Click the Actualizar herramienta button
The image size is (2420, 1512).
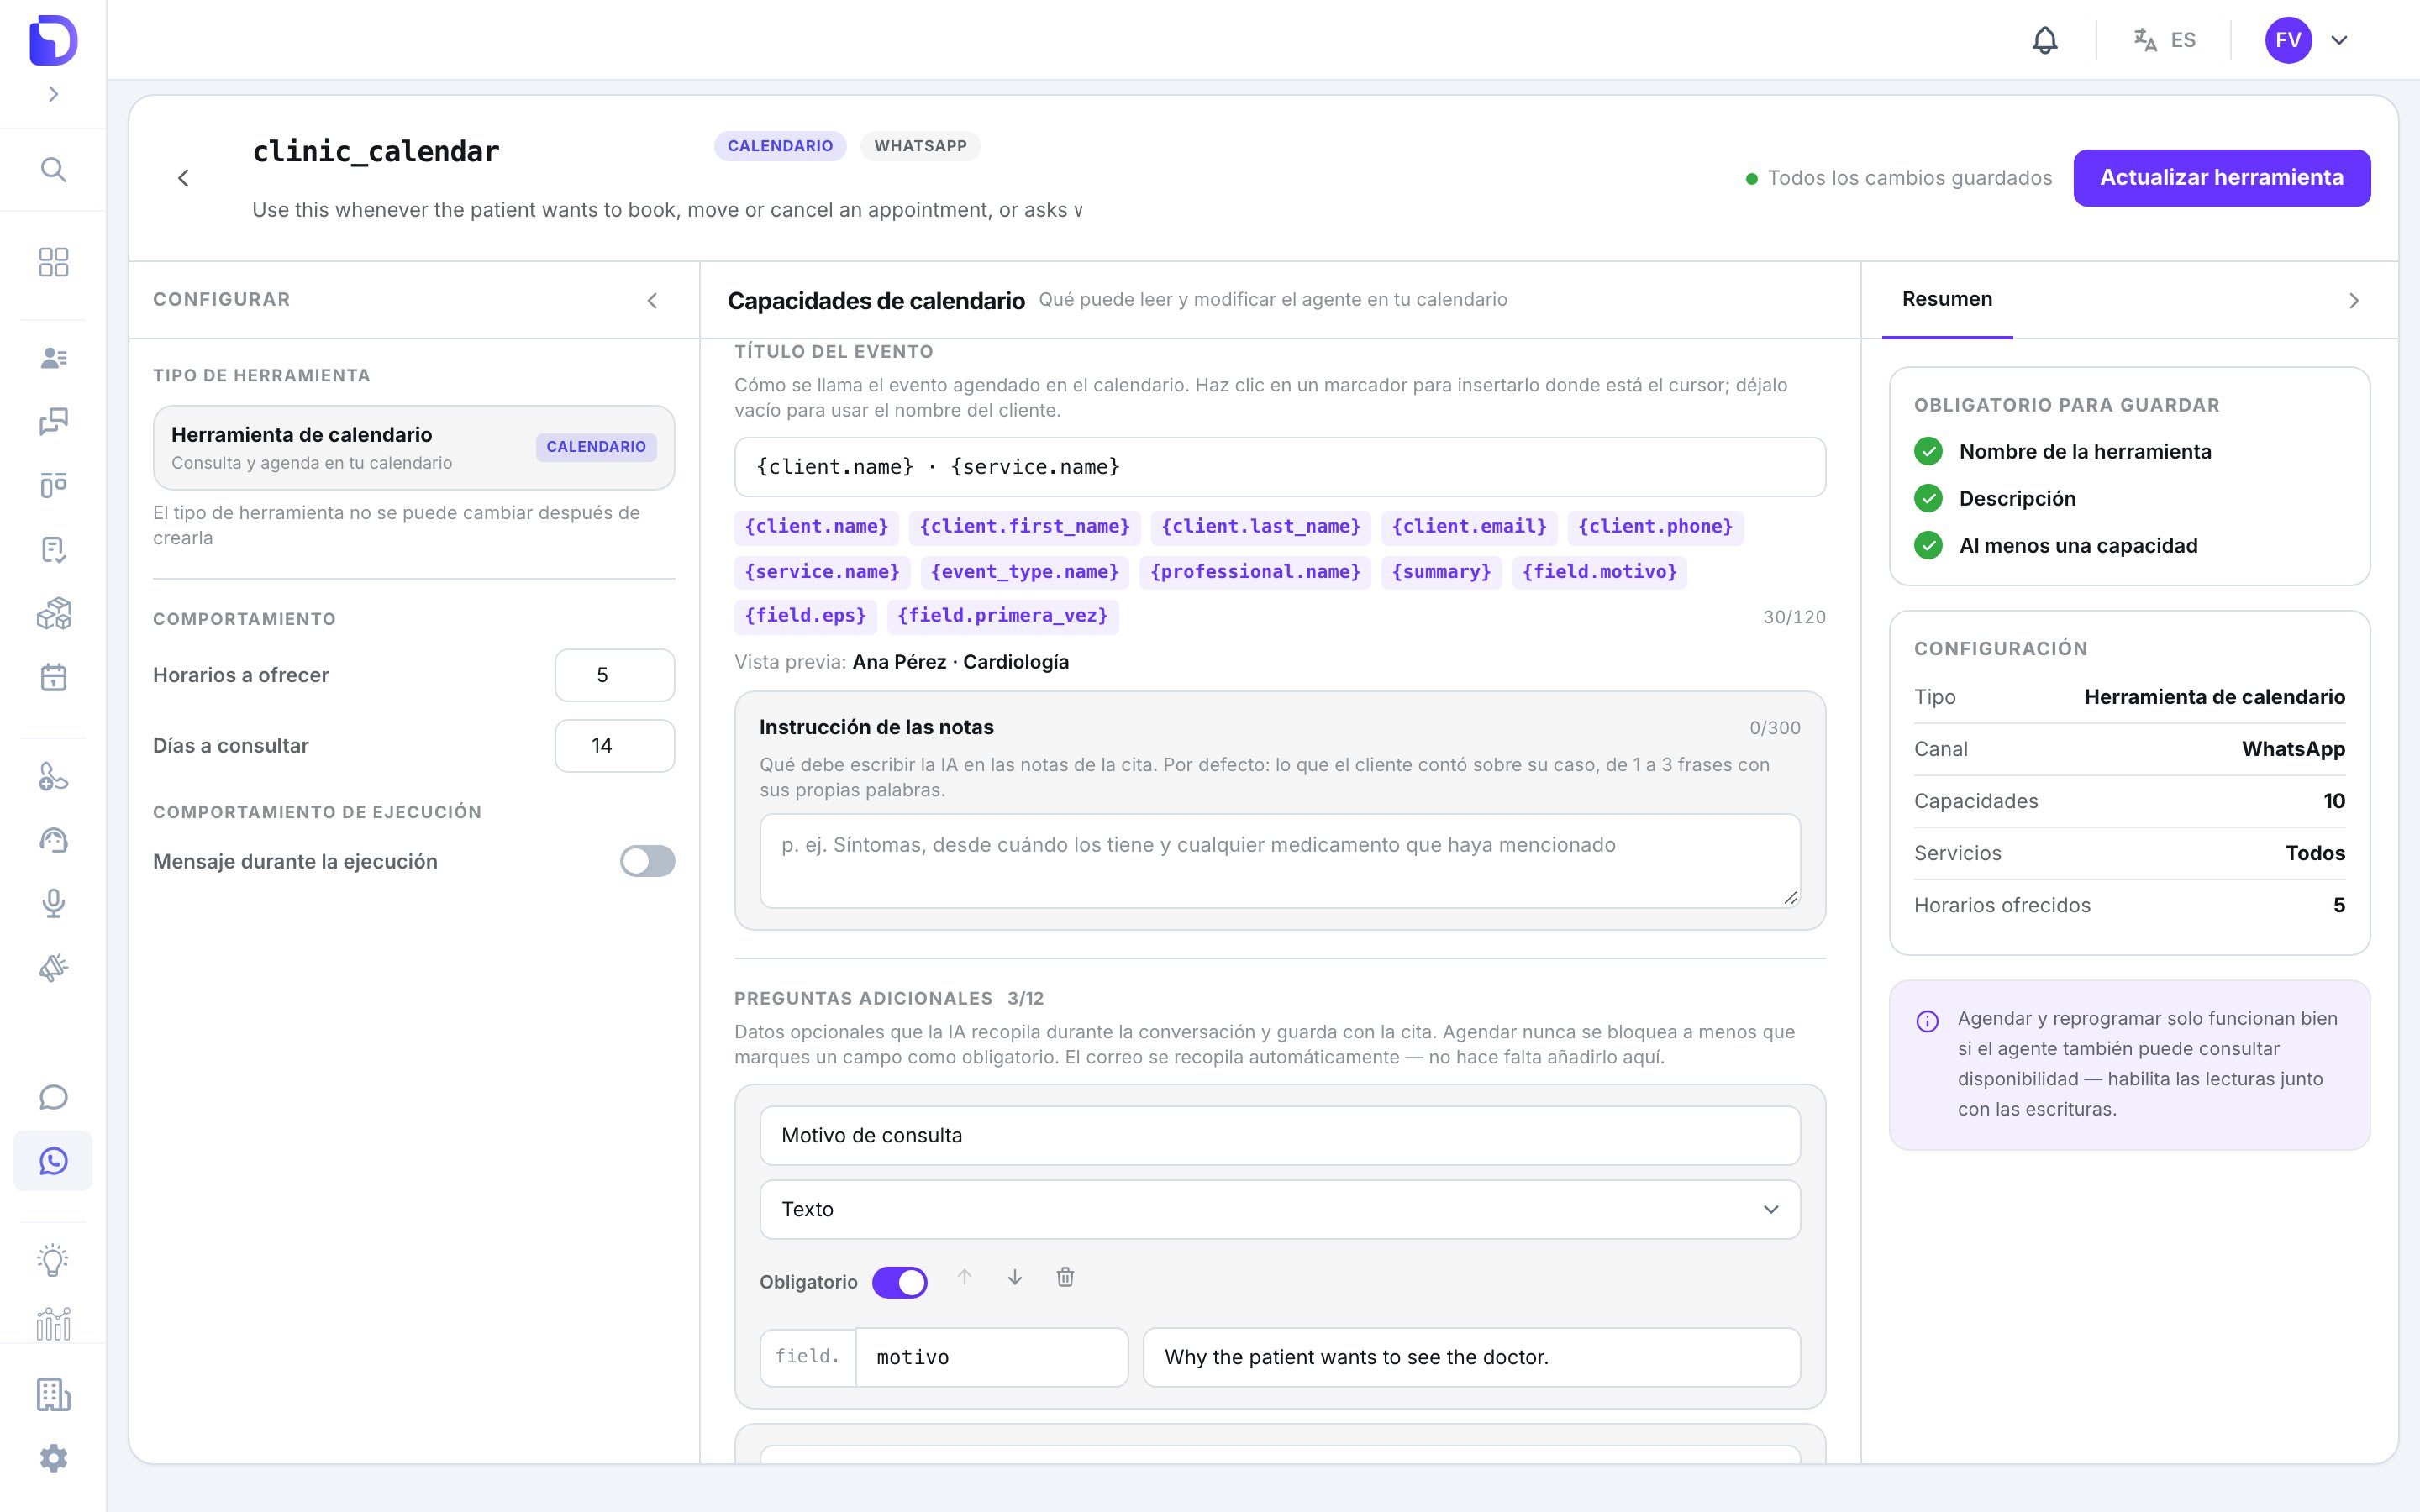[x=2221, y=178]
